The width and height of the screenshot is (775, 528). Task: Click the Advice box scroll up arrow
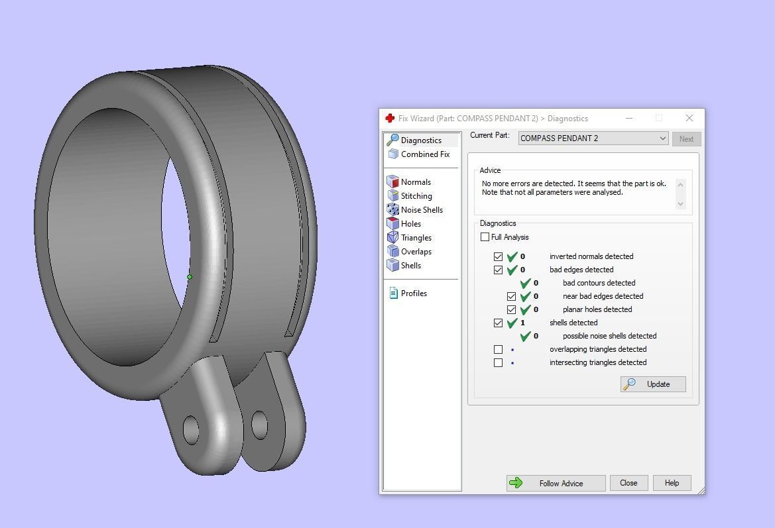pyautogui.click(x=681, y=185)
